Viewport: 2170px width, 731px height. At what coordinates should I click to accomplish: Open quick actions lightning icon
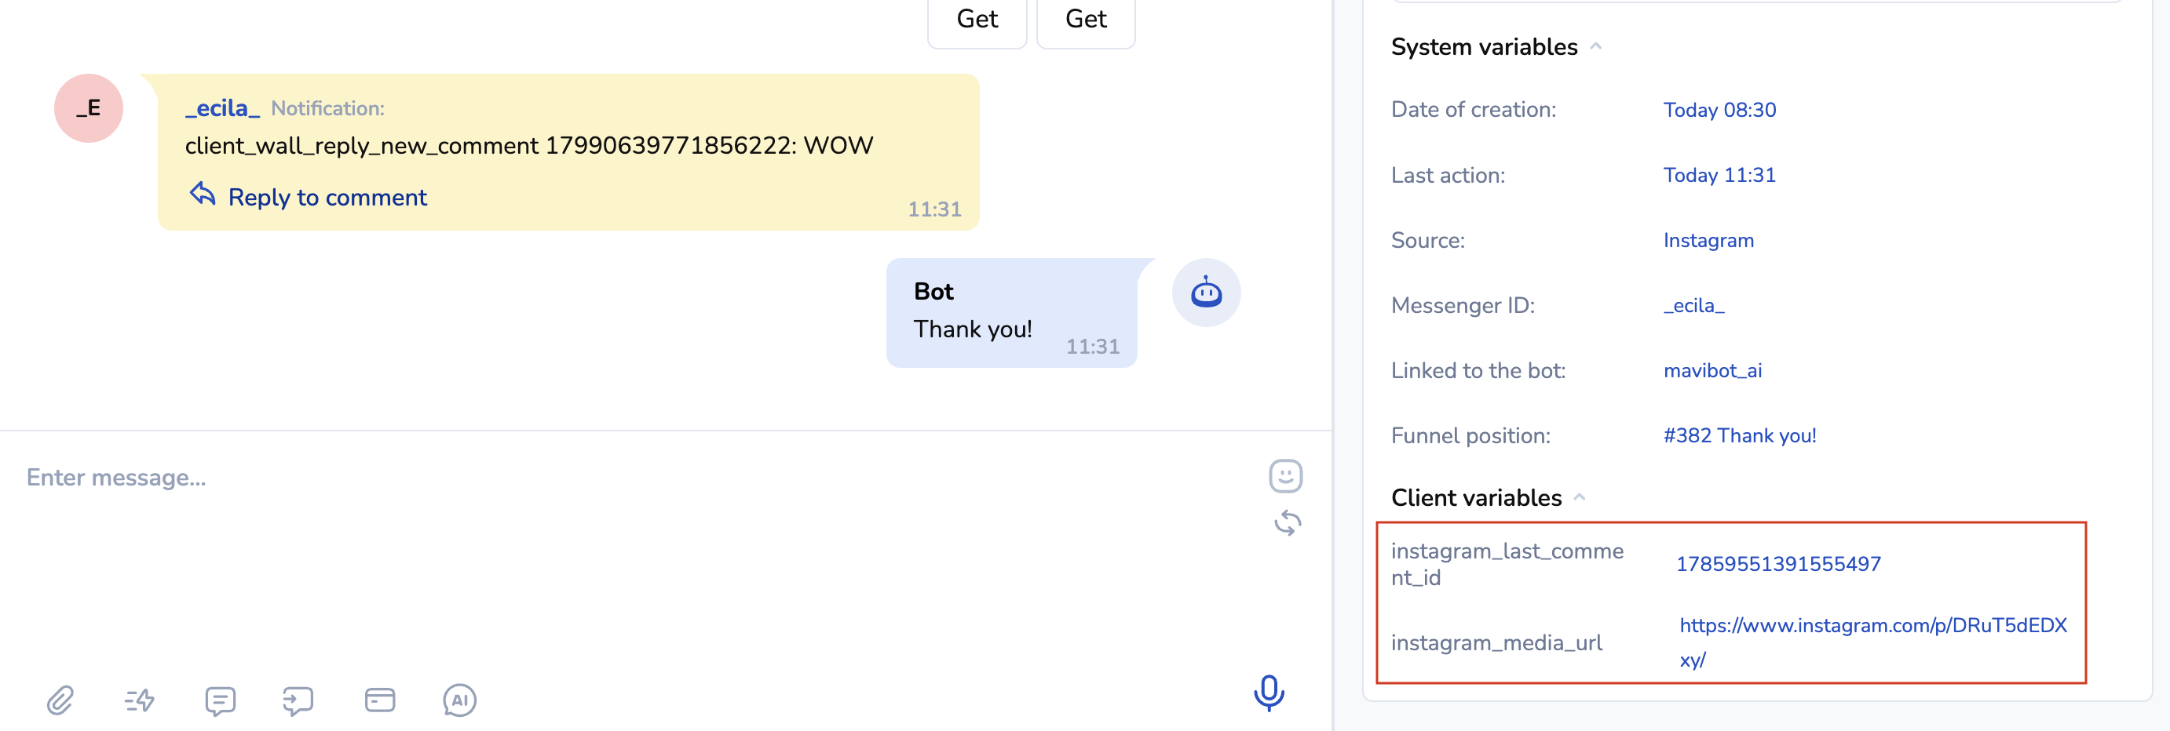(139, 700)
